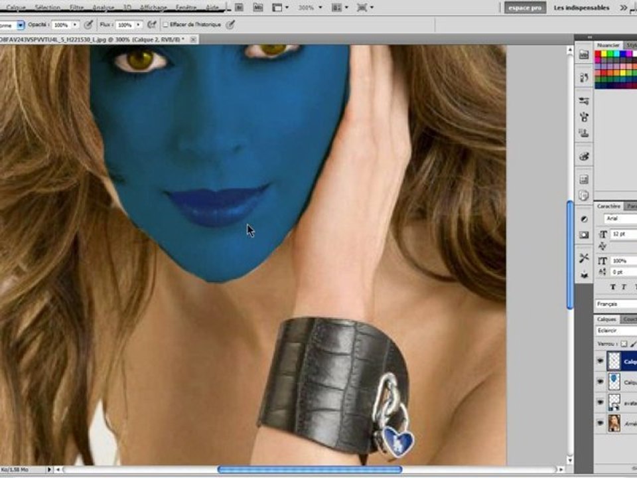Open the Brush panel icon in dock
The image size is (637, 478).
(x=584, y=117)
